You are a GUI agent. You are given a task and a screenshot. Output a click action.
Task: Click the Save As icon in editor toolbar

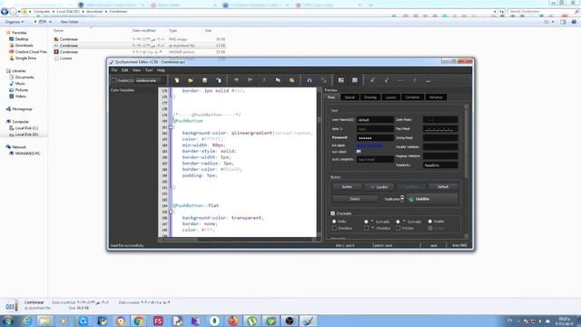tap(219, 80)
